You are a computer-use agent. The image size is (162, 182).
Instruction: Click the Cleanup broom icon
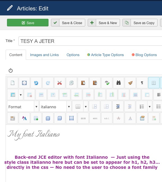point(130,83)
